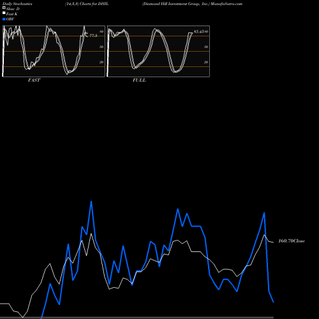Screen dimensions: 319x319
Task: Click the 160.70Close price label
Action: coord(292,241)
